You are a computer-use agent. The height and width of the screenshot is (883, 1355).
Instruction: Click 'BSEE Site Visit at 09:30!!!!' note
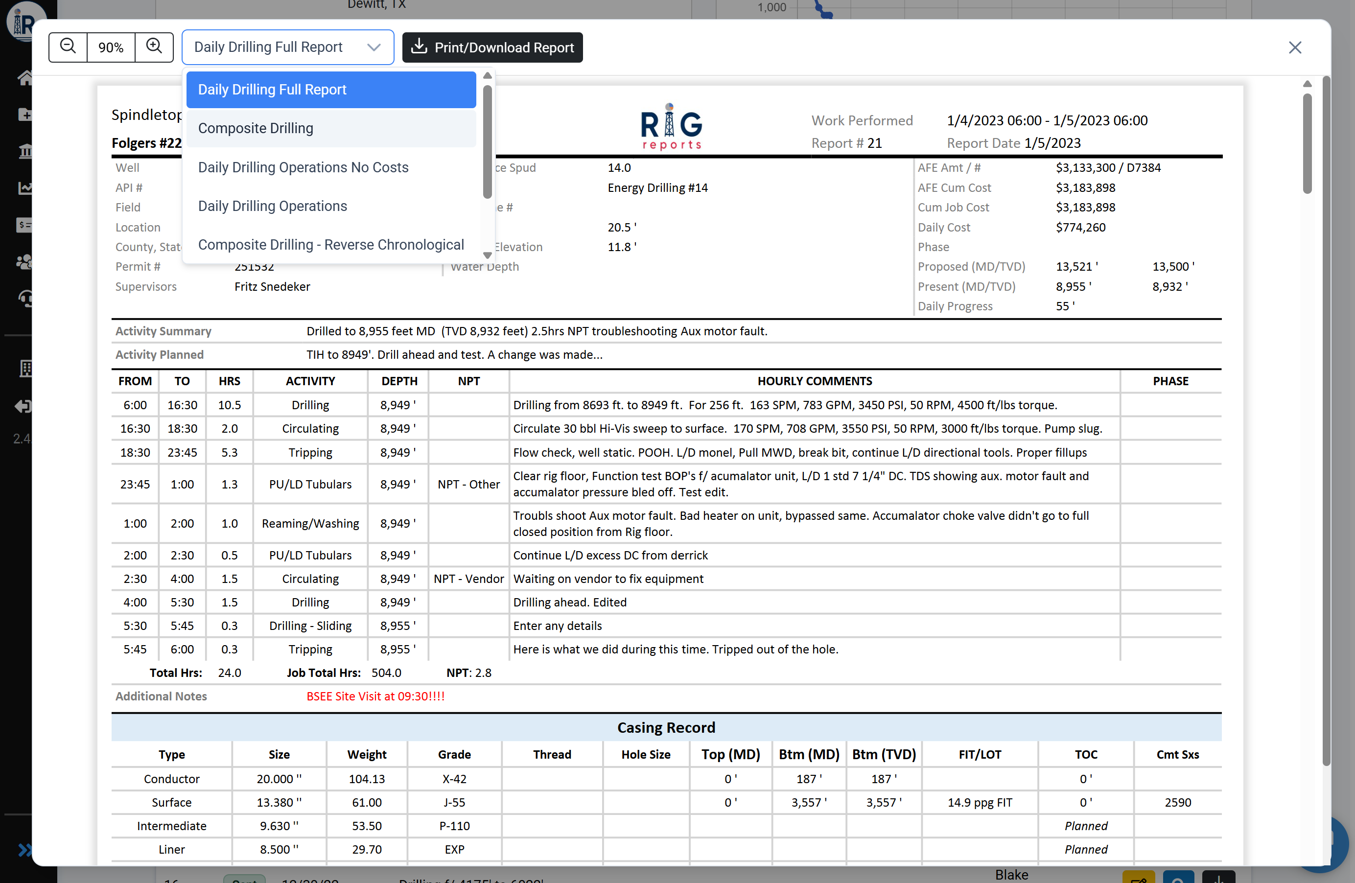point(375,696)
